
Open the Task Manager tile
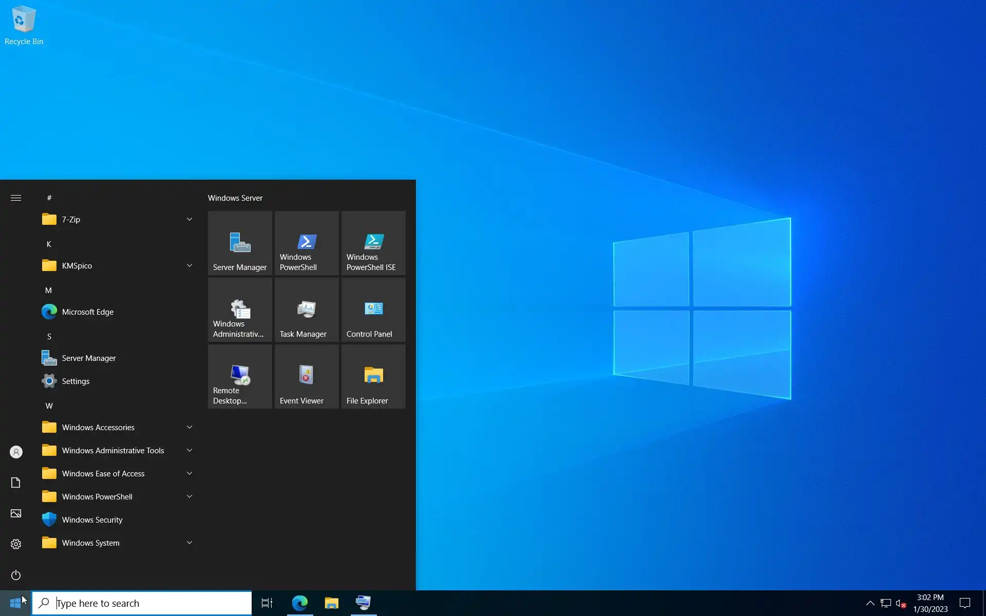(x=307, y=310)
